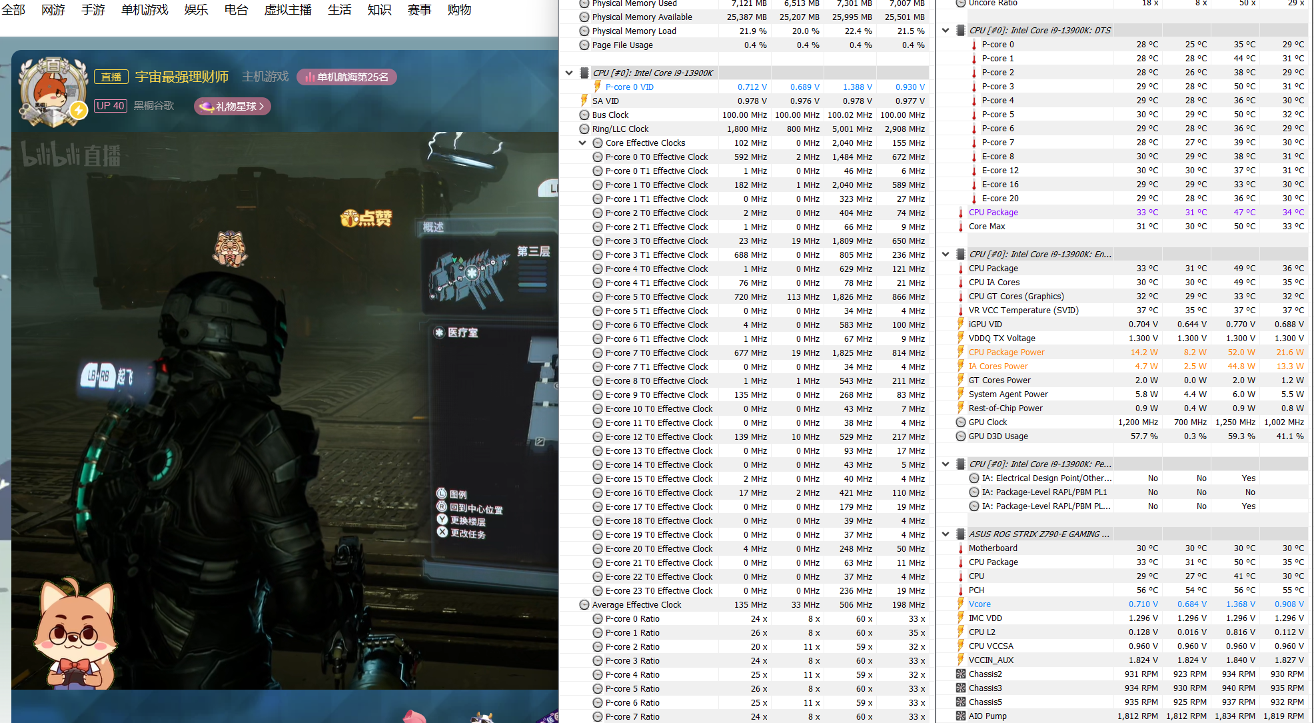Screen dimensions: 1314x723
Task: Click the streamer avatar with laurel frame
Action: click(53, 92)
